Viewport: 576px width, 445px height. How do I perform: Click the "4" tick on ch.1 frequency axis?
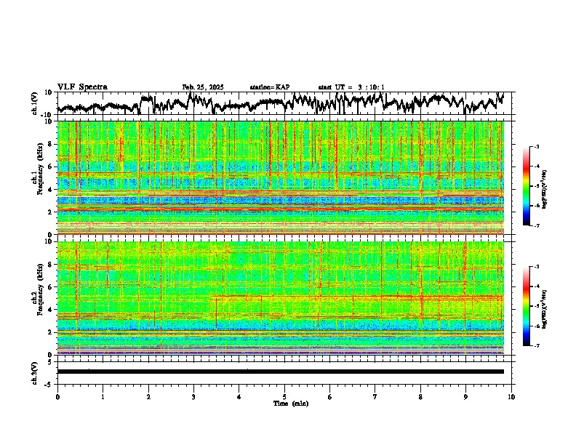coord(50,190)
